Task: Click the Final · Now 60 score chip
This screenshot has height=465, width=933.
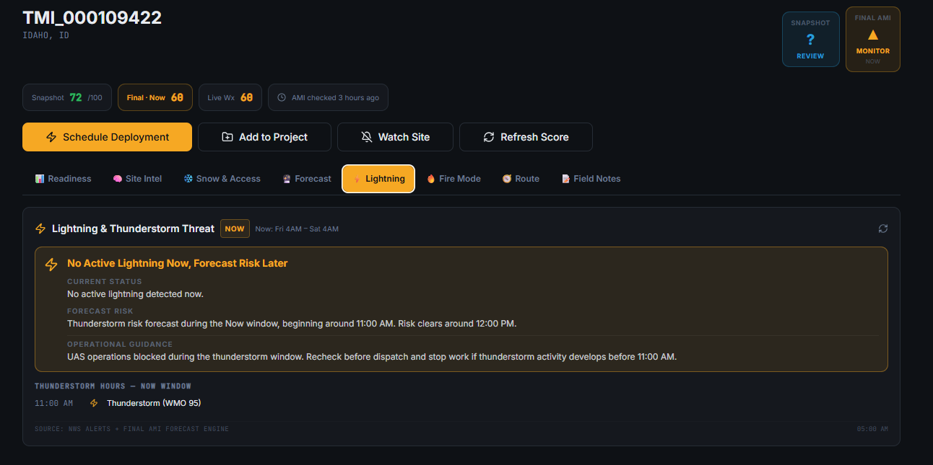Action: coord(155,97)
